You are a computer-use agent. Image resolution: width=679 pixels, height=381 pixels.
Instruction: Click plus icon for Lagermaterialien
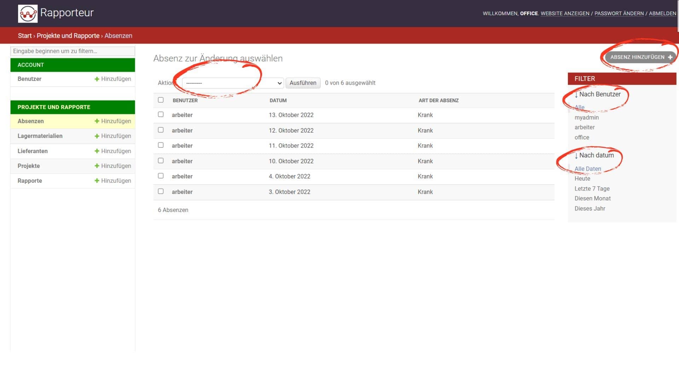pos(97,136)
